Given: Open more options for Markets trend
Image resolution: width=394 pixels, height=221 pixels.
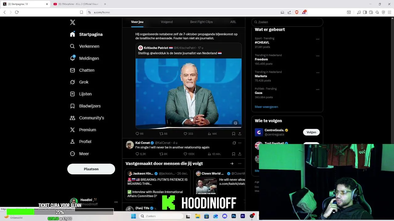Looking at the screenshot, I should click(318, 73).
